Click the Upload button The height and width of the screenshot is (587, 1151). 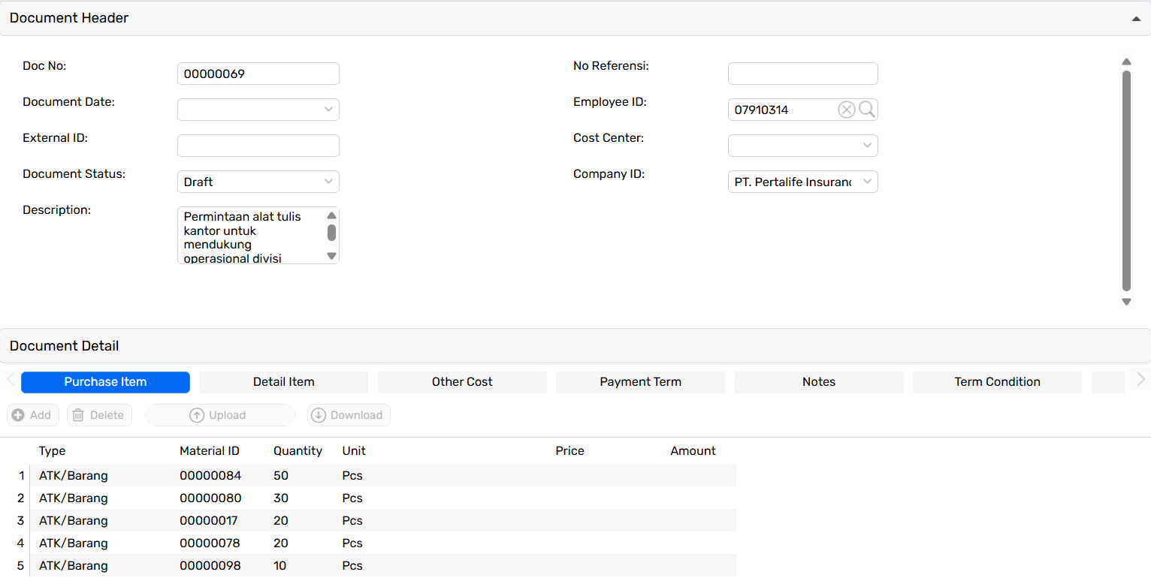(219, 415)
